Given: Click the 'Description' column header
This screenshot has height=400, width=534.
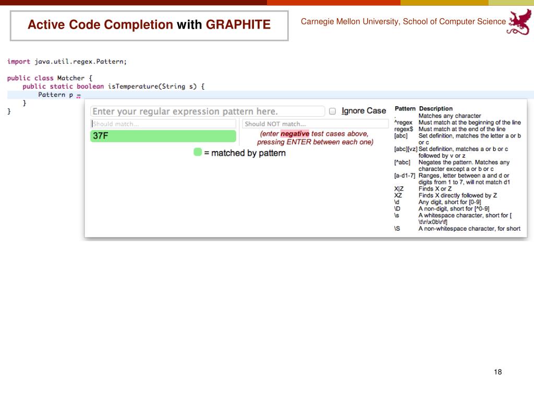Looking at the screenshot, I should click(435, 108).
